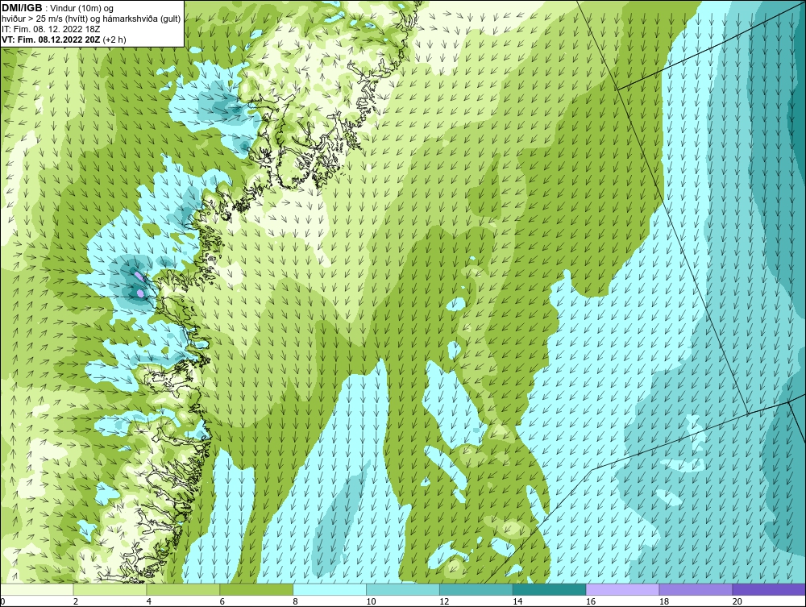The image size is (806, 607).
Task: Click the 4–6 m/s green legend swatch
Action: pyautogui.click(x=183, y=589)
